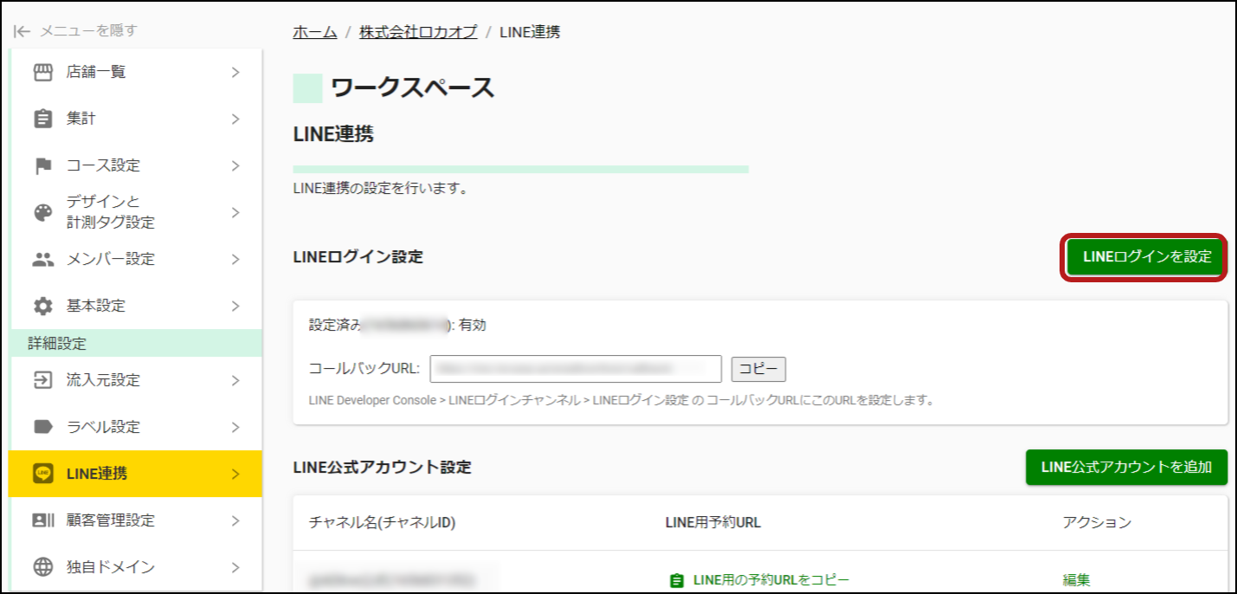
Task: Click clipboard icon beside LINE用の予約URLをコピー
Action: [677, 580]
